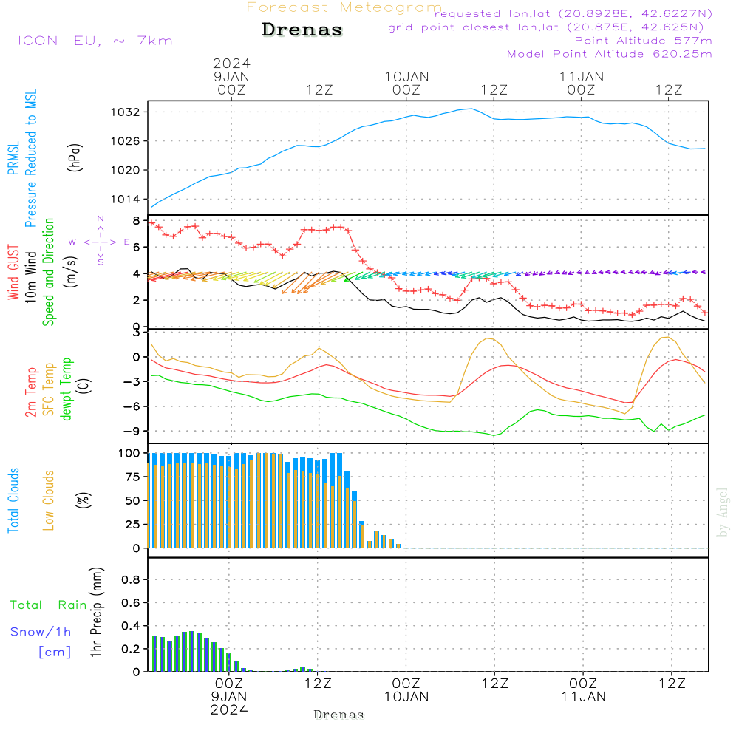Image resolution: width=739 pixels, height=739 pixels.
Task: Click '10JAN' on the top time axis
Action: 406,76
